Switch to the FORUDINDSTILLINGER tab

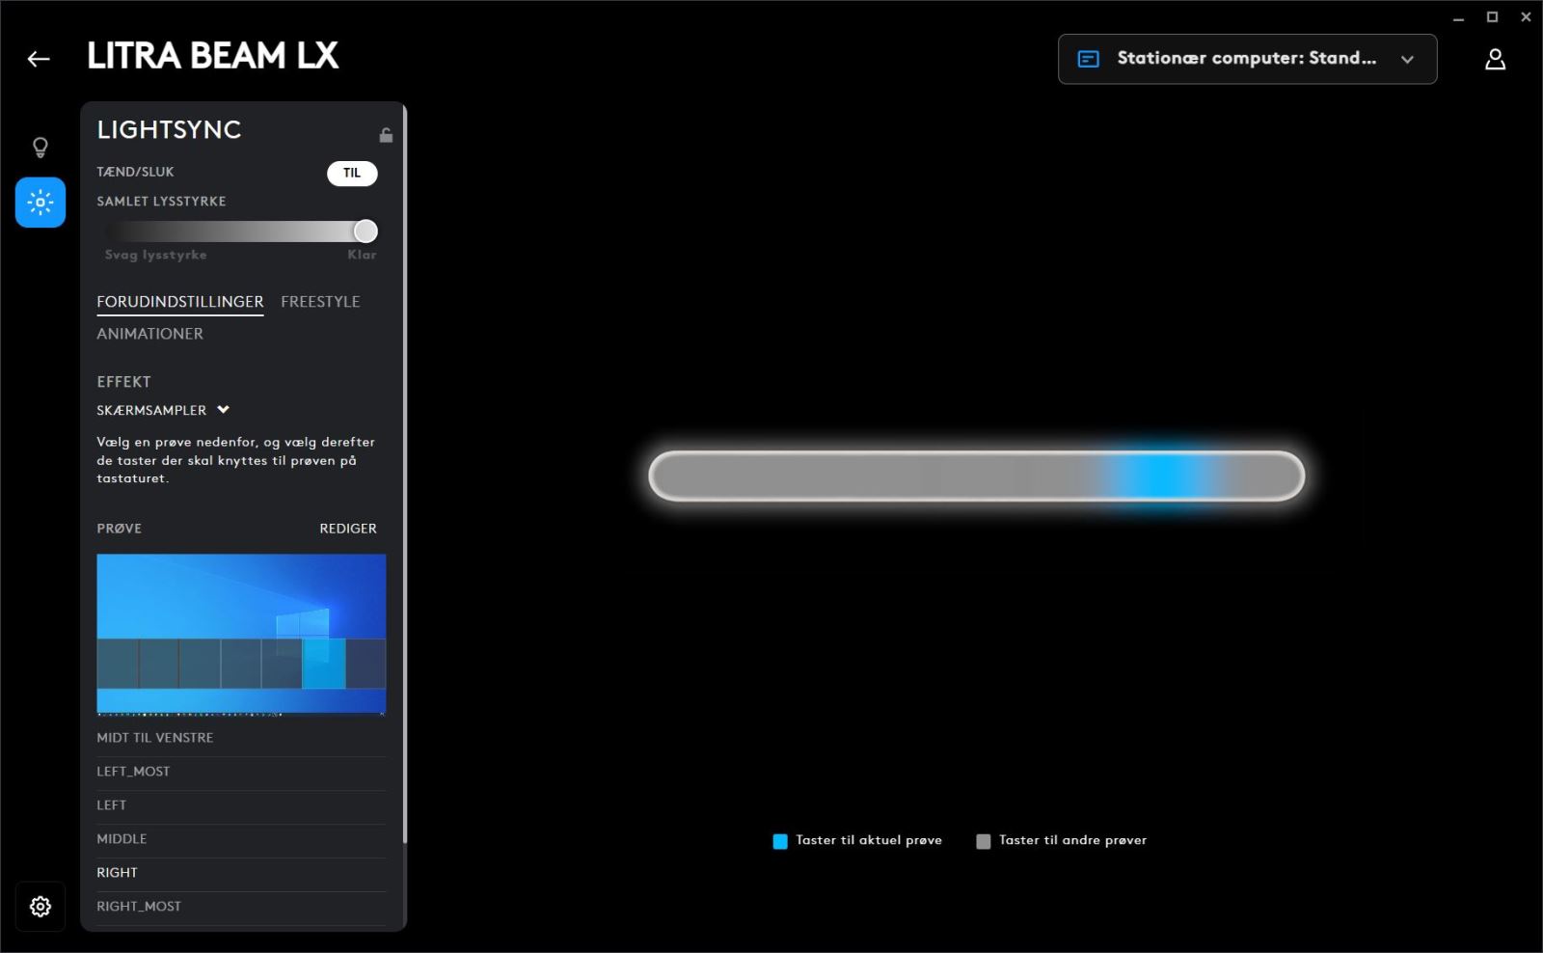[x=180, y=302]
